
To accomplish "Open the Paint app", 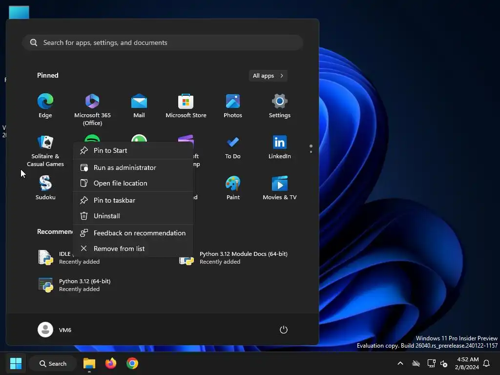I will point(233,188).
